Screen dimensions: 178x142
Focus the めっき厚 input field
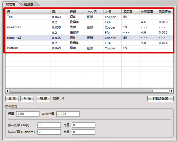pos(68,114)
